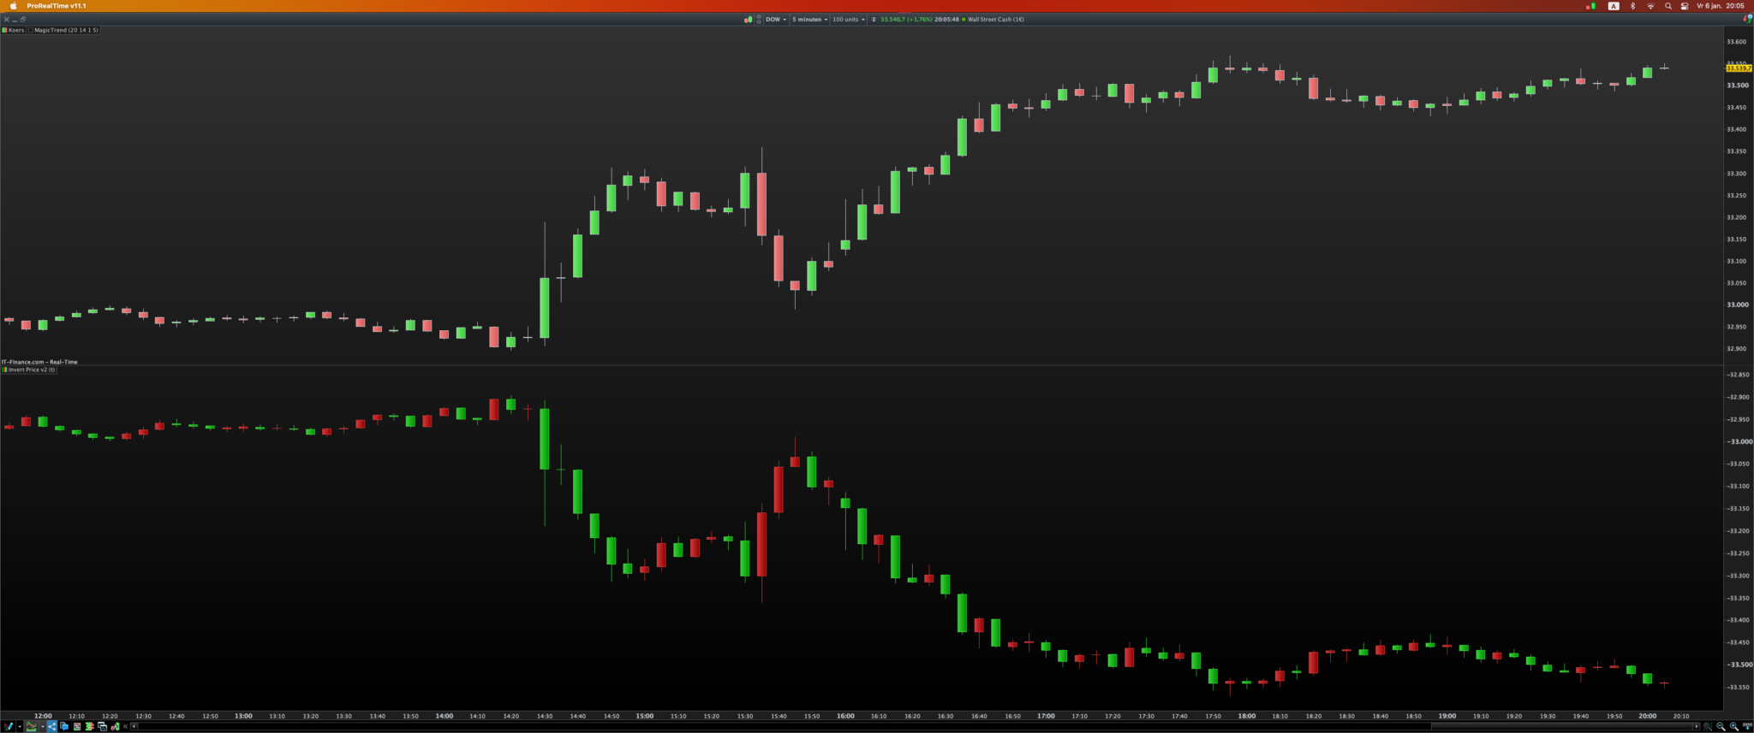
Task: Click the blue share icon
Action: pos(52,726)
